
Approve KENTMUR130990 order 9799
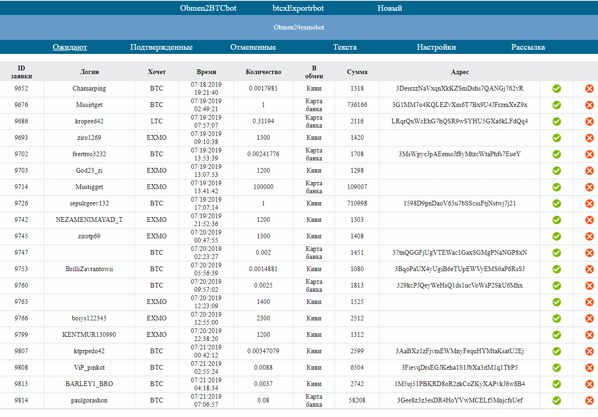point(557,335)
